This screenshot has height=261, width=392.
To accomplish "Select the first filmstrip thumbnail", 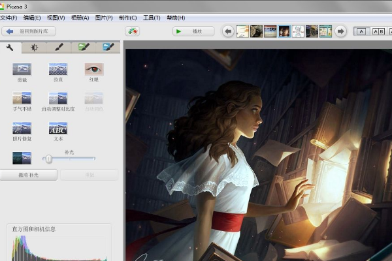I will tap(243, 31).
